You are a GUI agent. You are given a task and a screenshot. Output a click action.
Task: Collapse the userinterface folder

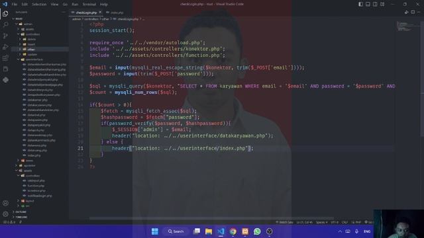coord(40,59)
